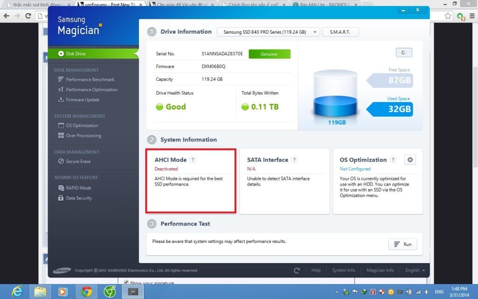Close the Samsung Magician window
This screenshot has width=478, height=299.
tap(418, 10)
